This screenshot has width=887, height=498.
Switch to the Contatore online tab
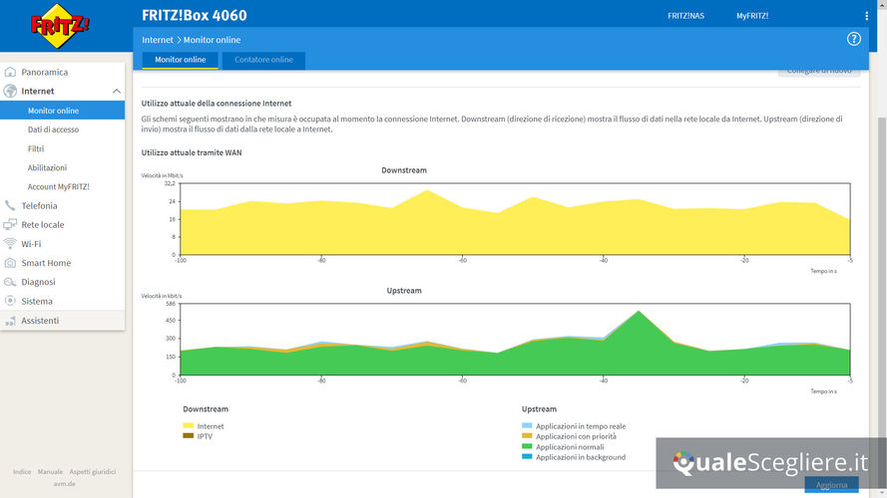click(263, 60)
